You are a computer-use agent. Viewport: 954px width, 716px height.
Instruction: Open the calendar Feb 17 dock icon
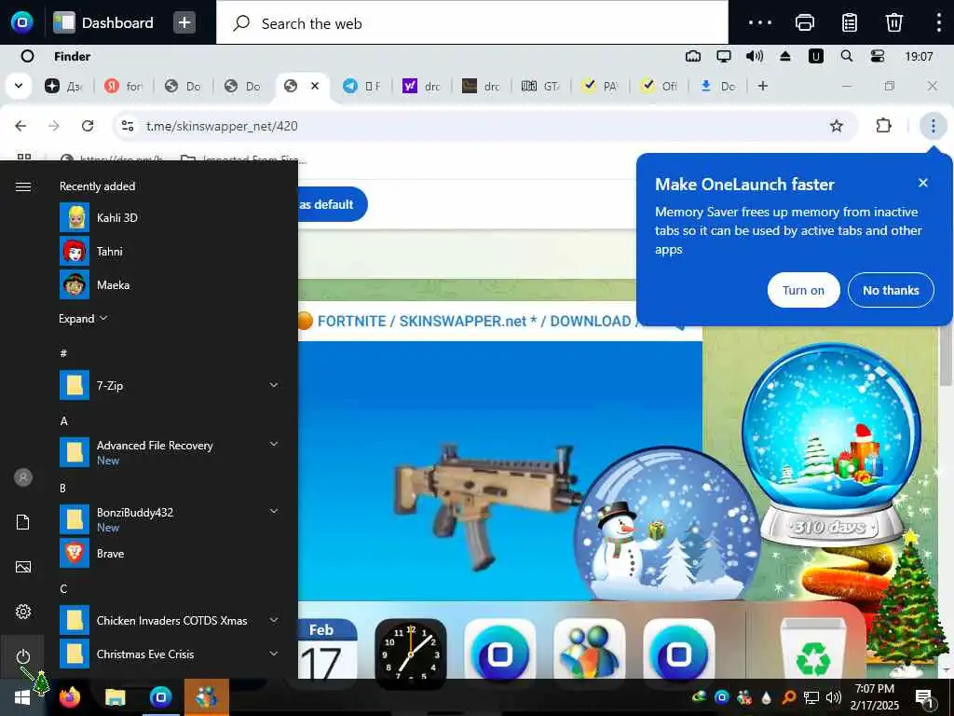point(321,649)
